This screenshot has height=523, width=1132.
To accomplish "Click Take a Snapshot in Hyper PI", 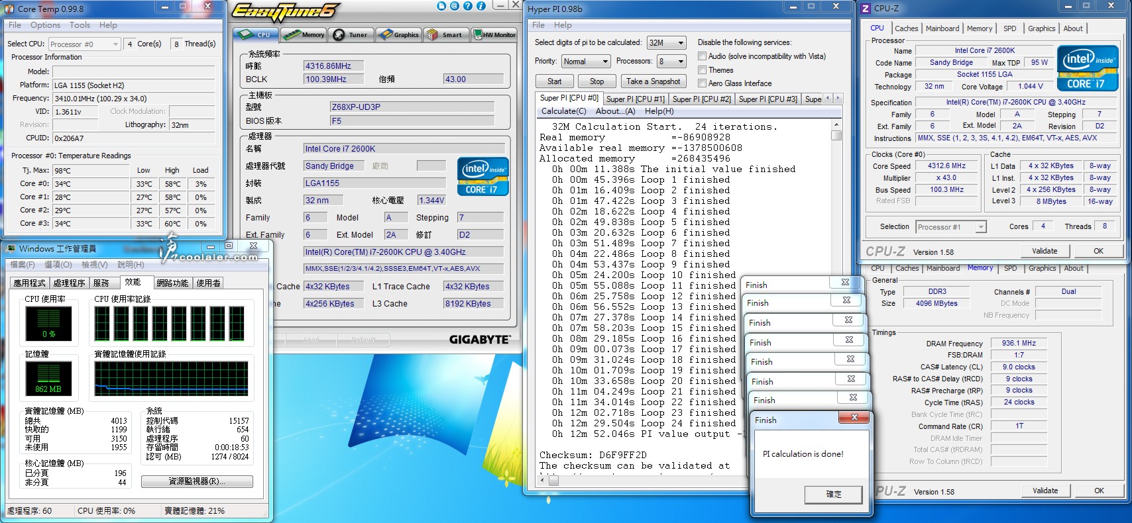I will pos(653,81).
